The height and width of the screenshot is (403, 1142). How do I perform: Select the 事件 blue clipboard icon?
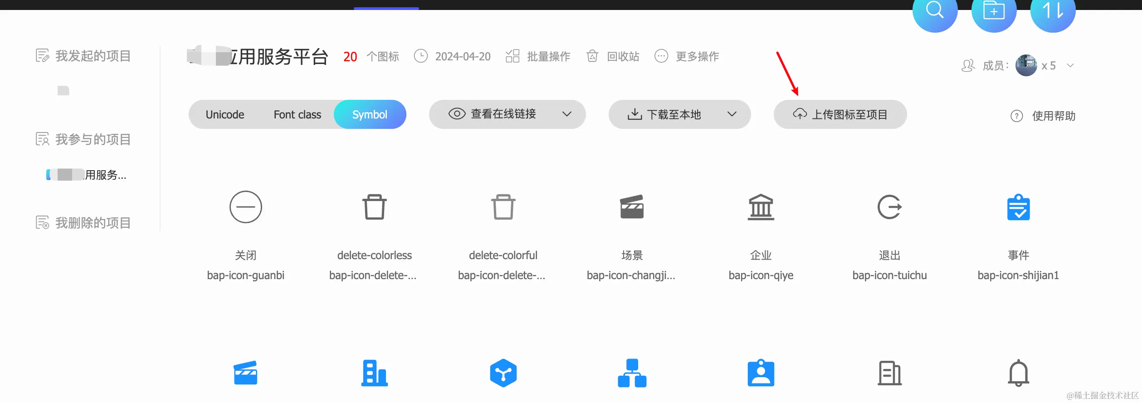tap(1018, 207)
